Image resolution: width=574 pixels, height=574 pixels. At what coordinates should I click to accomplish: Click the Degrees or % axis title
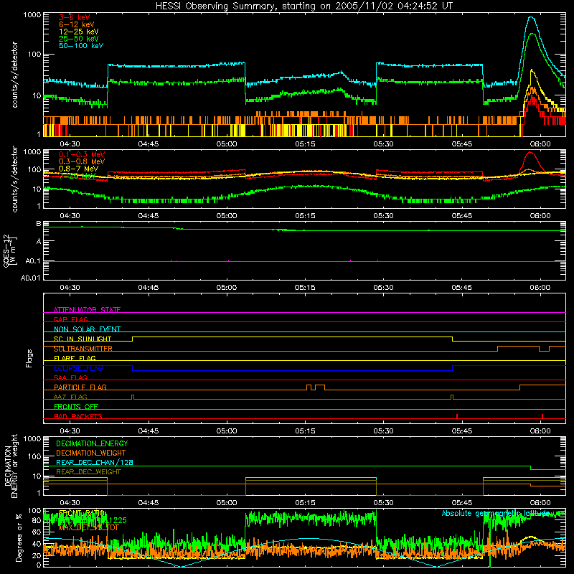tap(19, 538)
